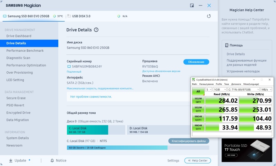Image resolution: width=276 pixels, height=166 pixels.
Task: Click the 68 GB Занято usage bar
Action: (x=138, y=147)
